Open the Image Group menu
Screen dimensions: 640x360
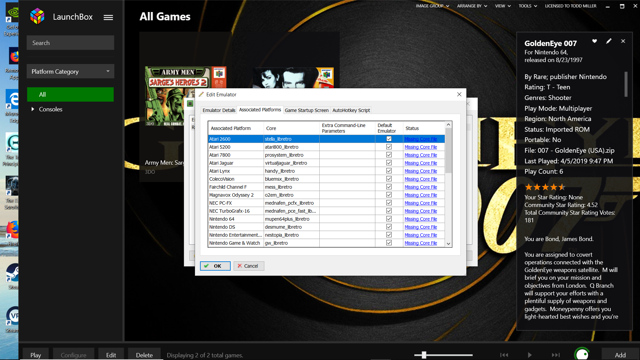432,6
